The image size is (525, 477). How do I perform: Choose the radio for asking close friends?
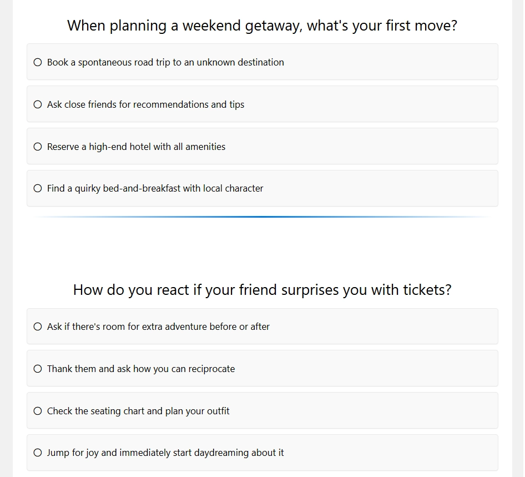38,104
